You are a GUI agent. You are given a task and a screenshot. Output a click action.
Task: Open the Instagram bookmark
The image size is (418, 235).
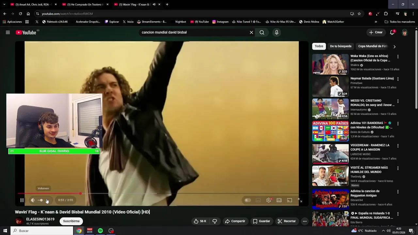[220, 22]
